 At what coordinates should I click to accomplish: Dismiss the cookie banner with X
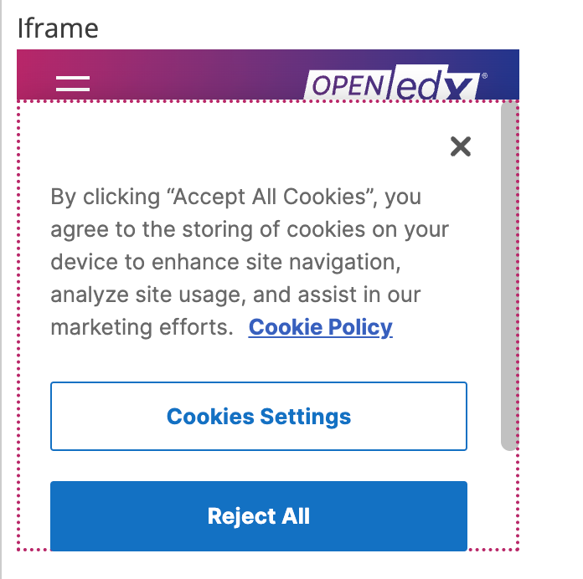(x=460, y=147)
